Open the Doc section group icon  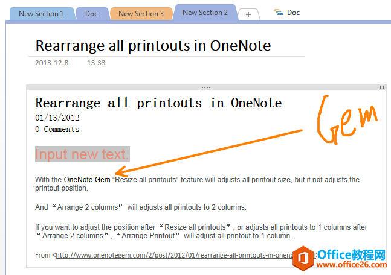(x=279, y=13)
